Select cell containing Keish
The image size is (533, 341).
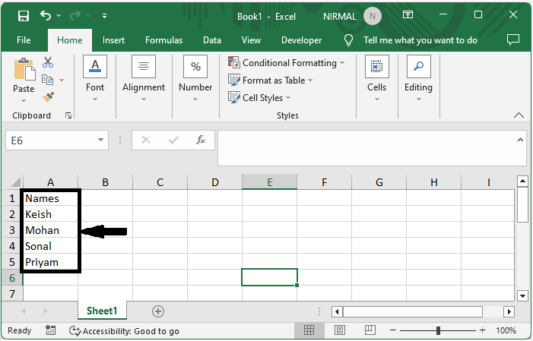tap(50, 214)
